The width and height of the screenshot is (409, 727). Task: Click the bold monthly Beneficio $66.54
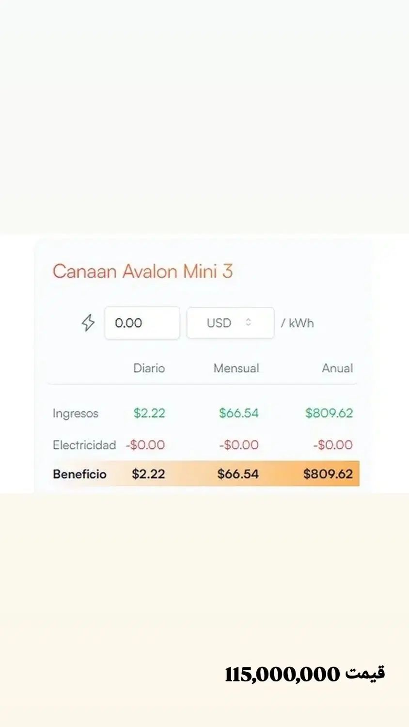coord(238,474)
